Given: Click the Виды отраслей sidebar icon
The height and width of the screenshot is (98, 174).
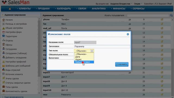Looking at the screenshot, I should (x=4, y=70).
